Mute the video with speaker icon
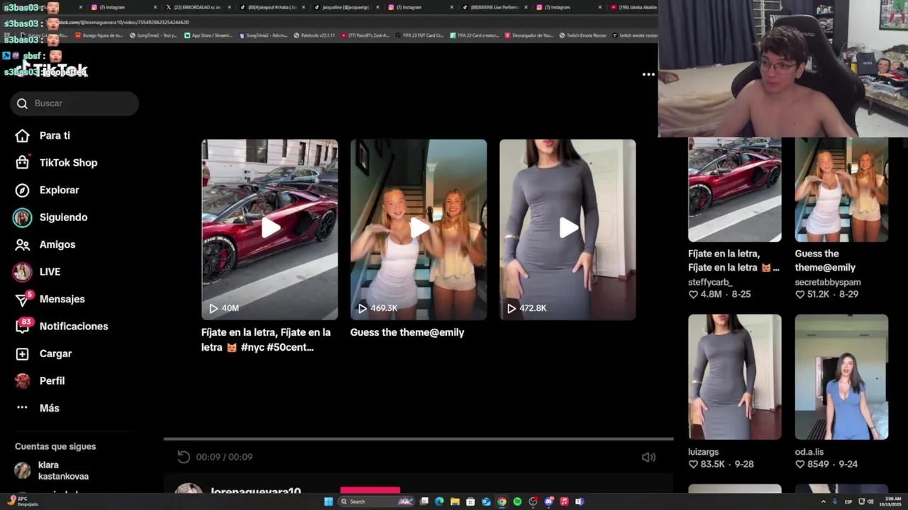 [x=648, y=457]
